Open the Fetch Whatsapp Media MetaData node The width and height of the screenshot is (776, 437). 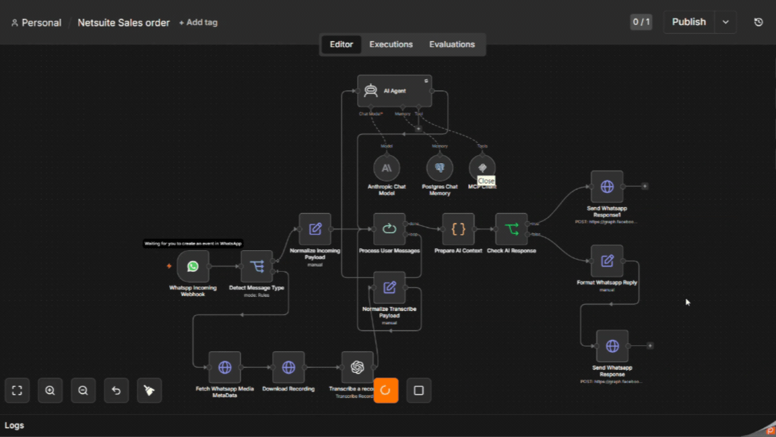tap(225, 367)
